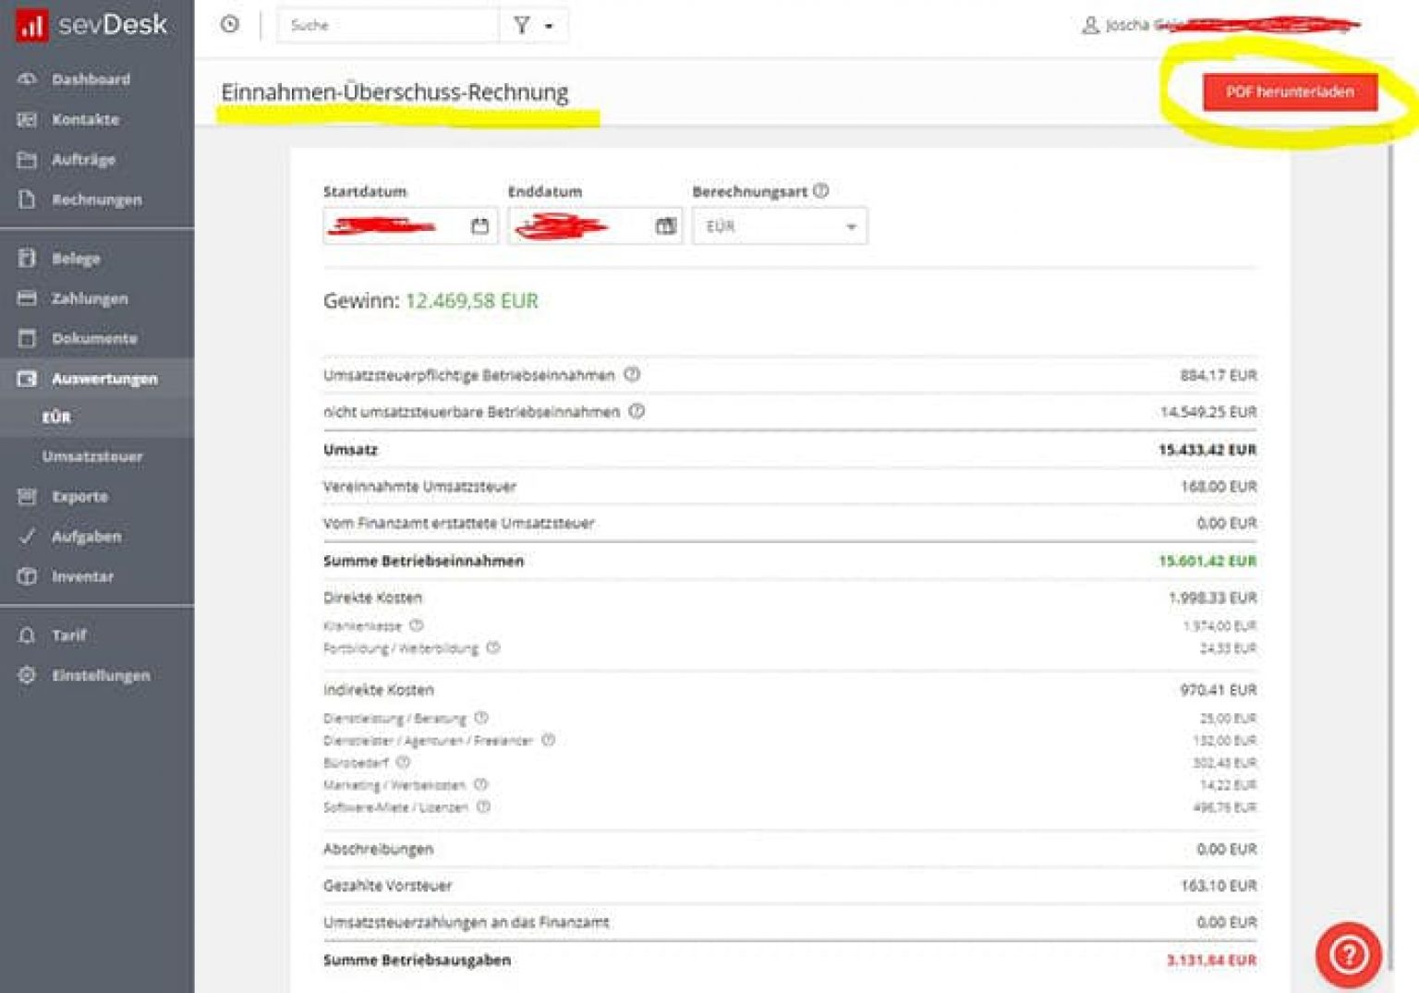Click the Gewinn amount 12.469,58 EUR
The height and width of the screenshot is (993, 1419).
pyautogui.click(x=471, y=301)
